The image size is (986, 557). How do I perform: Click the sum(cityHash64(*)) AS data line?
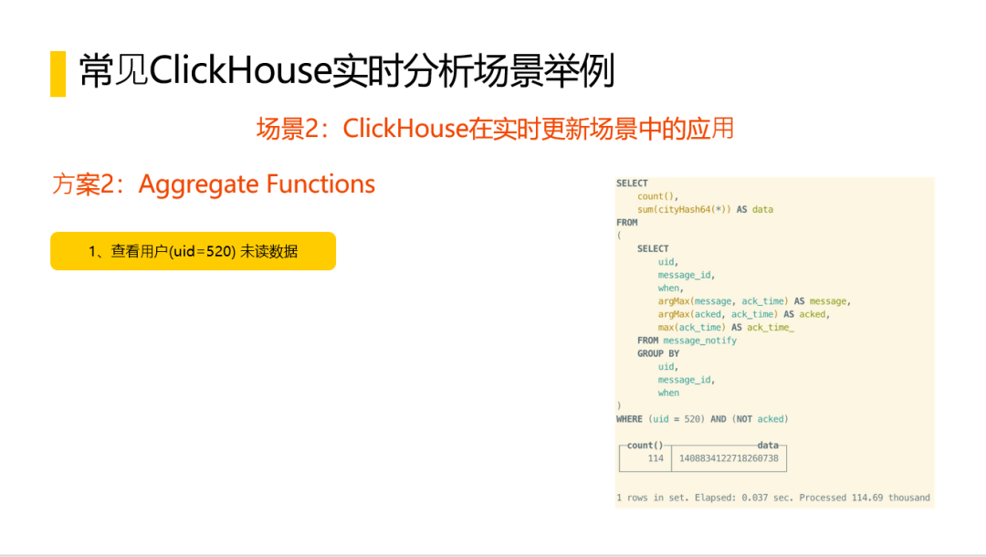[x=705, y=209]
